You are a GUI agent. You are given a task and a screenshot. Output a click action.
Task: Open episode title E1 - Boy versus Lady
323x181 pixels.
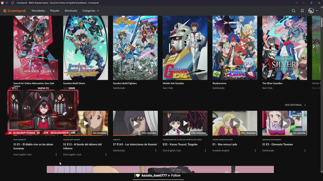coord(225,144)
